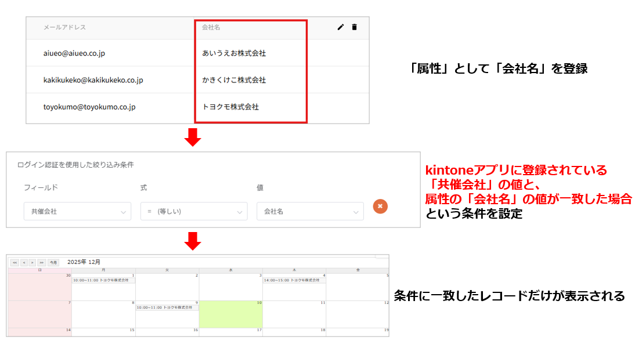Jump back with calendar double-left arrow button
Viewport: 635px width, 344px height.
pyautogui.click(x=15, y=263)
